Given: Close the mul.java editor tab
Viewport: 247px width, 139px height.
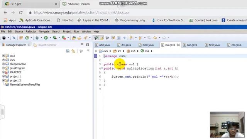Looking at the screenshot, I should pos(178,45).
